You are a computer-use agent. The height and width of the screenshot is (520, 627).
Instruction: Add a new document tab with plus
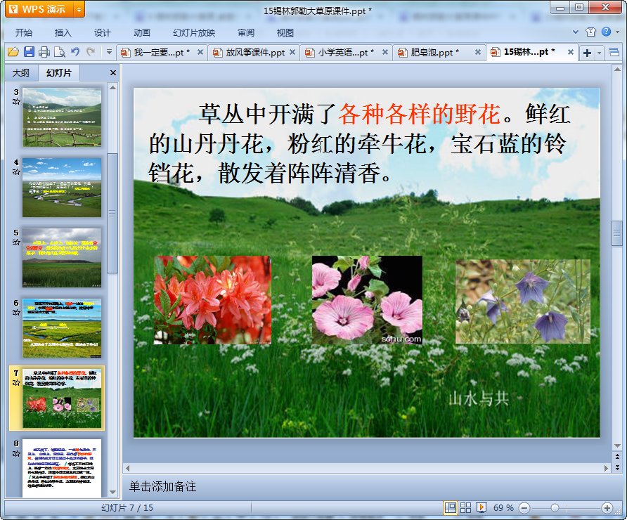pos(587,53)
